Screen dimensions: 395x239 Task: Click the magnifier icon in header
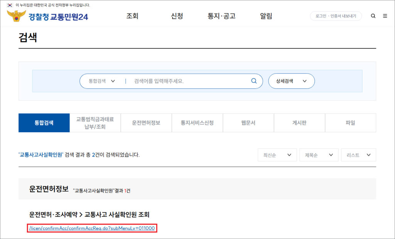pyautogui.click(x=373, y=16)
